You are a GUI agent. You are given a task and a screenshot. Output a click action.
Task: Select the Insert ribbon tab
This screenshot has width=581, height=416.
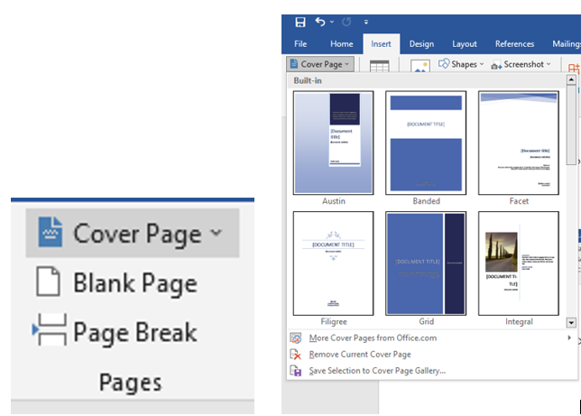coord(381,43)
